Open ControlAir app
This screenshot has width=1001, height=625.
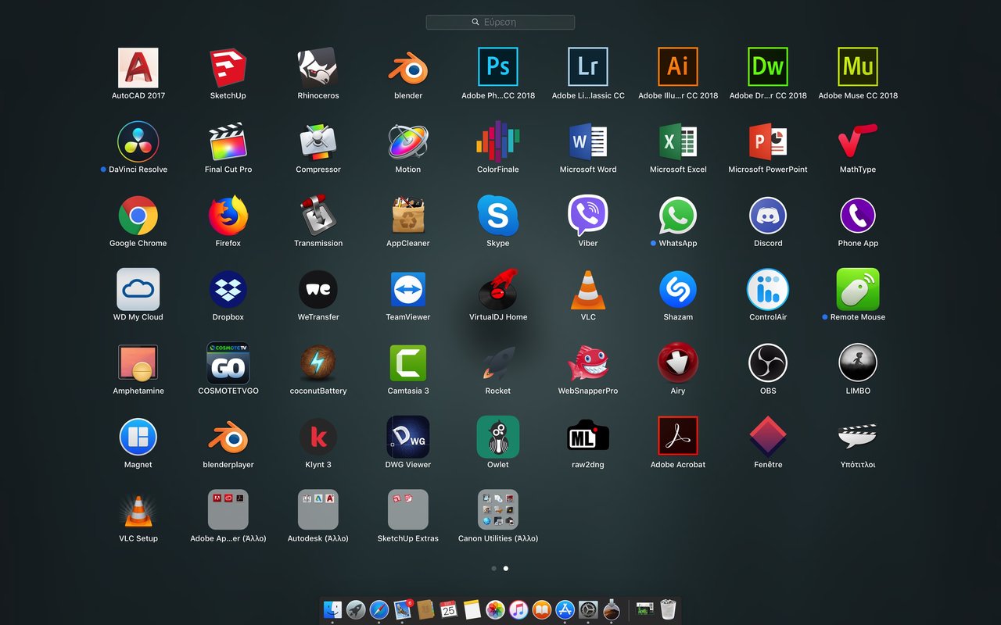(x=768, y=290)
